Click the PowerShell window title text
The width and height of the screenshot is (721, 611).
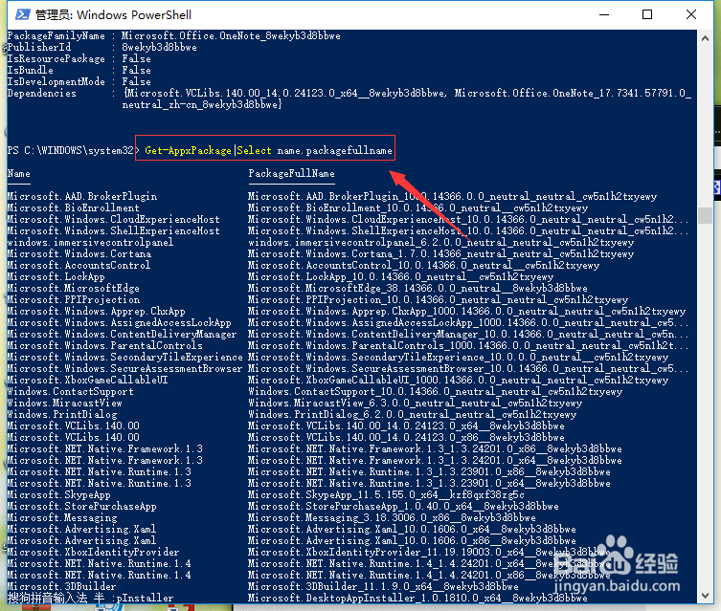tap(113, 14)
